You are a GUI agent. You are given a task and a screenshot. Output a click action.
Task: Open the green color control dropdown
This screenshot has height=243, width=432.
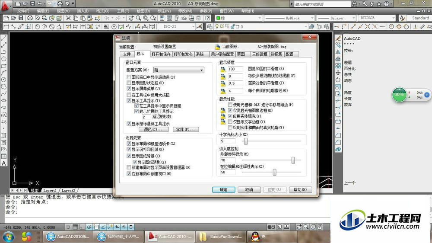(x=238, y=18)
